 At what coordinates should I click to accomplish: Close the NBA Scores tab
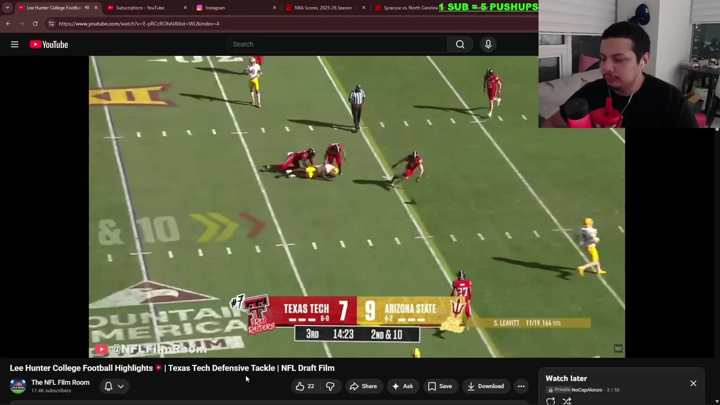(x=363, y=8)
